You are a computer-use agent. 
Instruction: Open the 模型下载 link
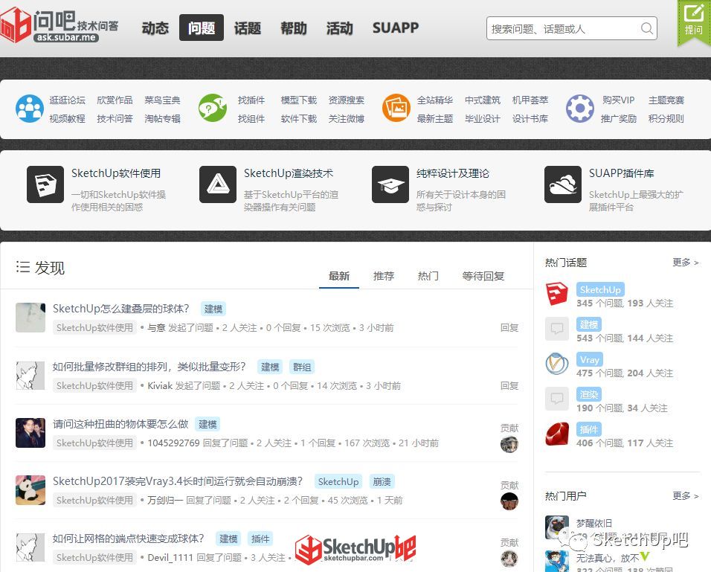coord(299,100)
